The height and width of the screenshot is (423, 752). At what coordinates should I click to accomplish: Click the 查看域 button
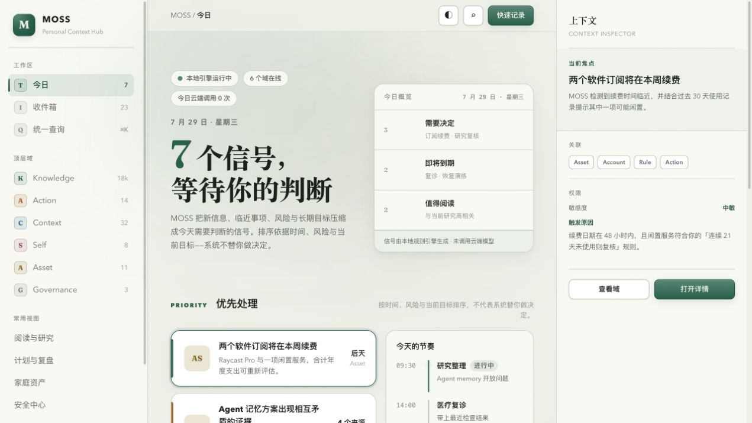609,289
